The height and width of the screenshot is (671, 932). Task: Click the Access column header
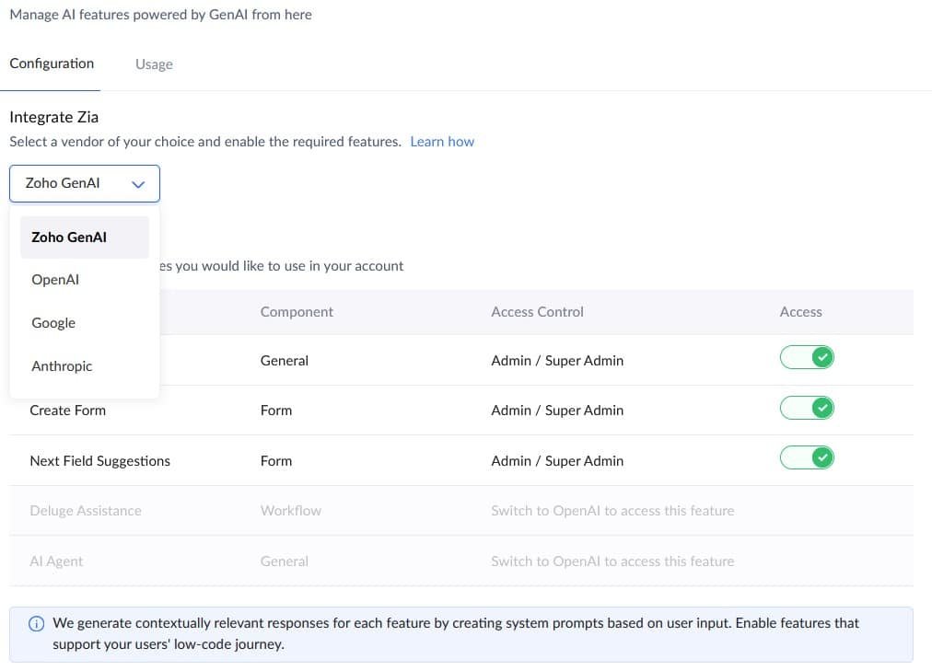click(x=800, y=312)
